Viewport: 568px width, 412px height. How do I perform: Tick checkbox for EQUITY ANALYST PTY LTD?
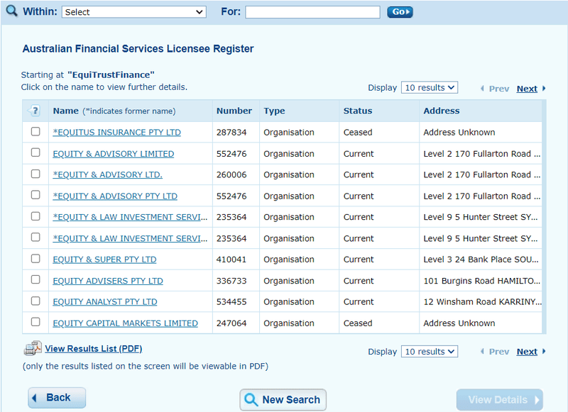coord(35,301)
